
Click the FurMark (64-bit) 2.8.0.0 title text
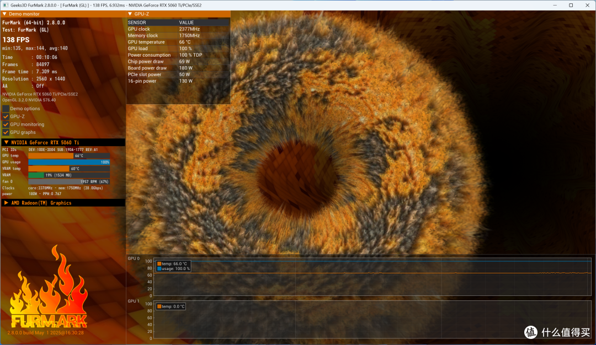[34, 23]
